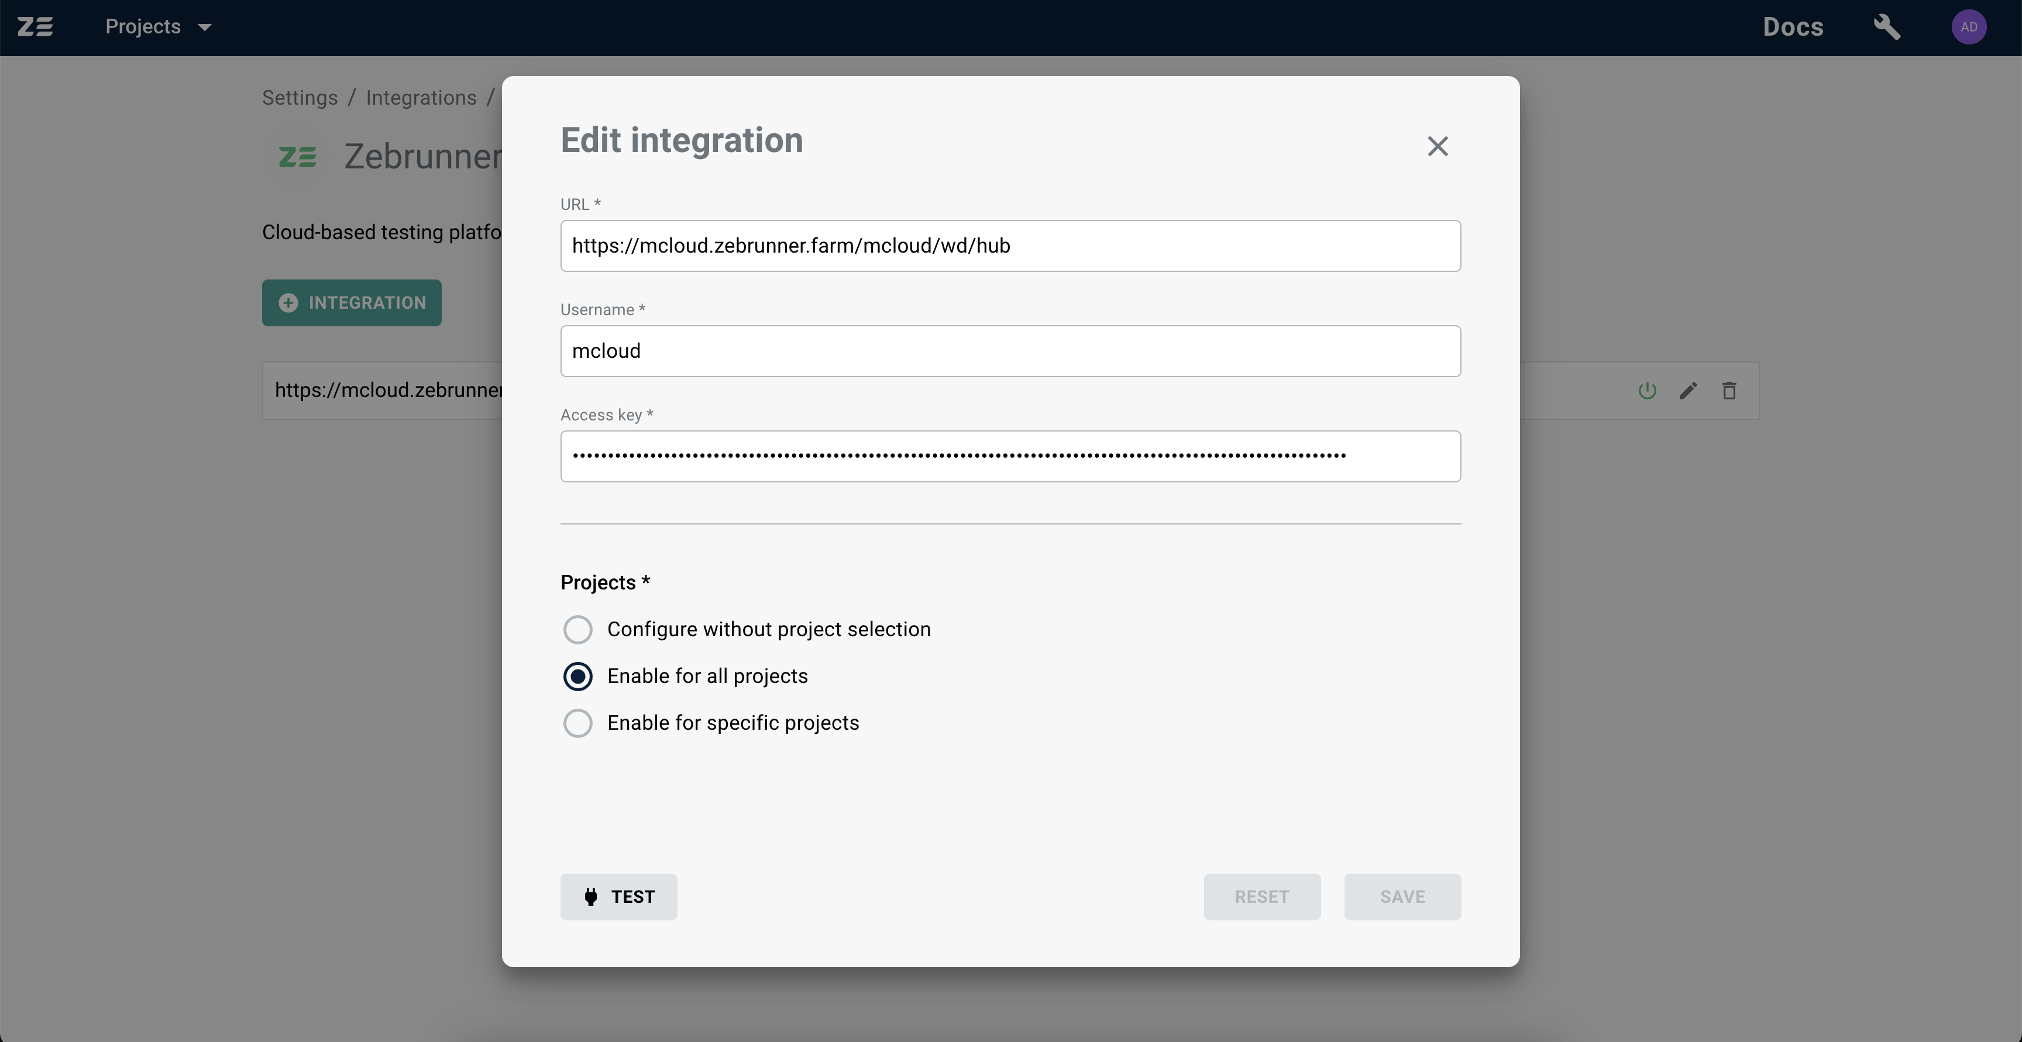Click the Zebrunner logo in the top bar
Viewport: 2022px width, 1042px height.
click(x=35, y=27)
